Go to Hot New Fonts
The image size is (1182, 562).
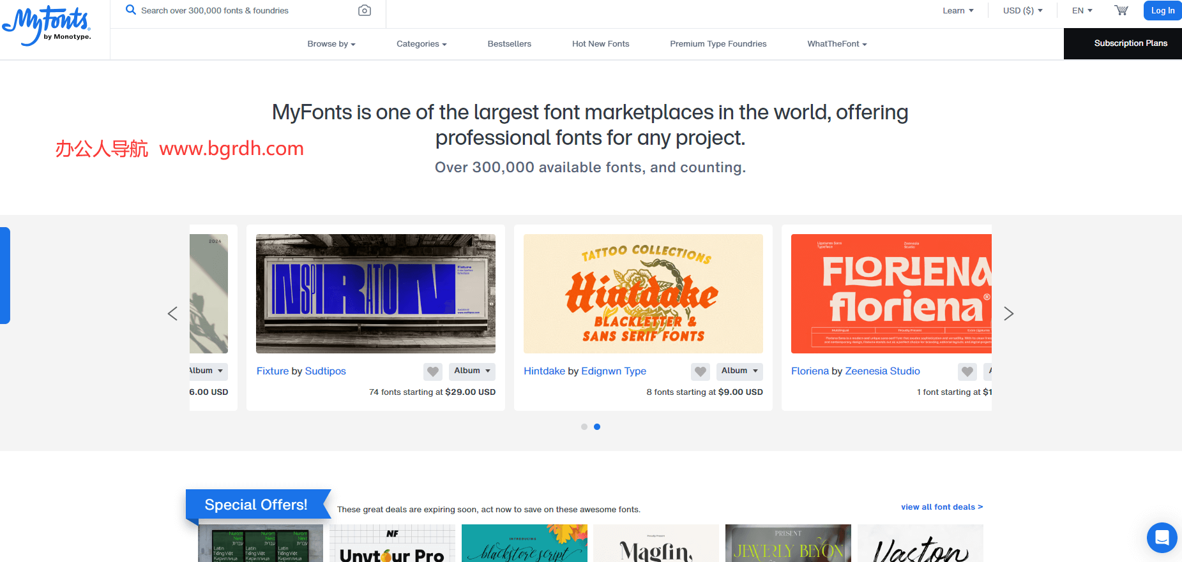[x=600, y=44]
